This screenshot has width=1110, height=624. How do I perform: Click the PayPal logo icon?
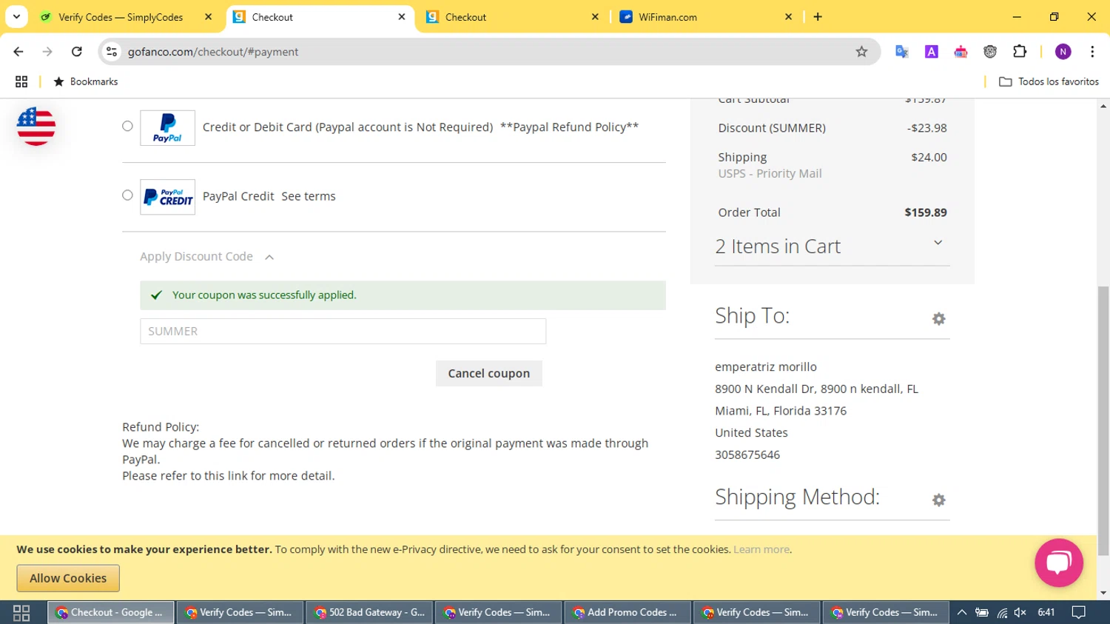pyautogui.click(x=167, y=128)
